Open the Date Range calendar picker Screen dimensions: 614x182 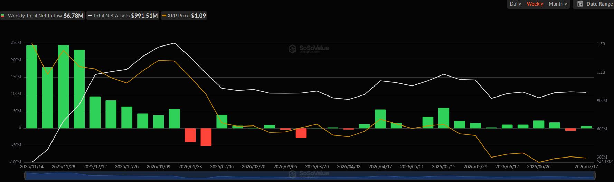point(595,4)
